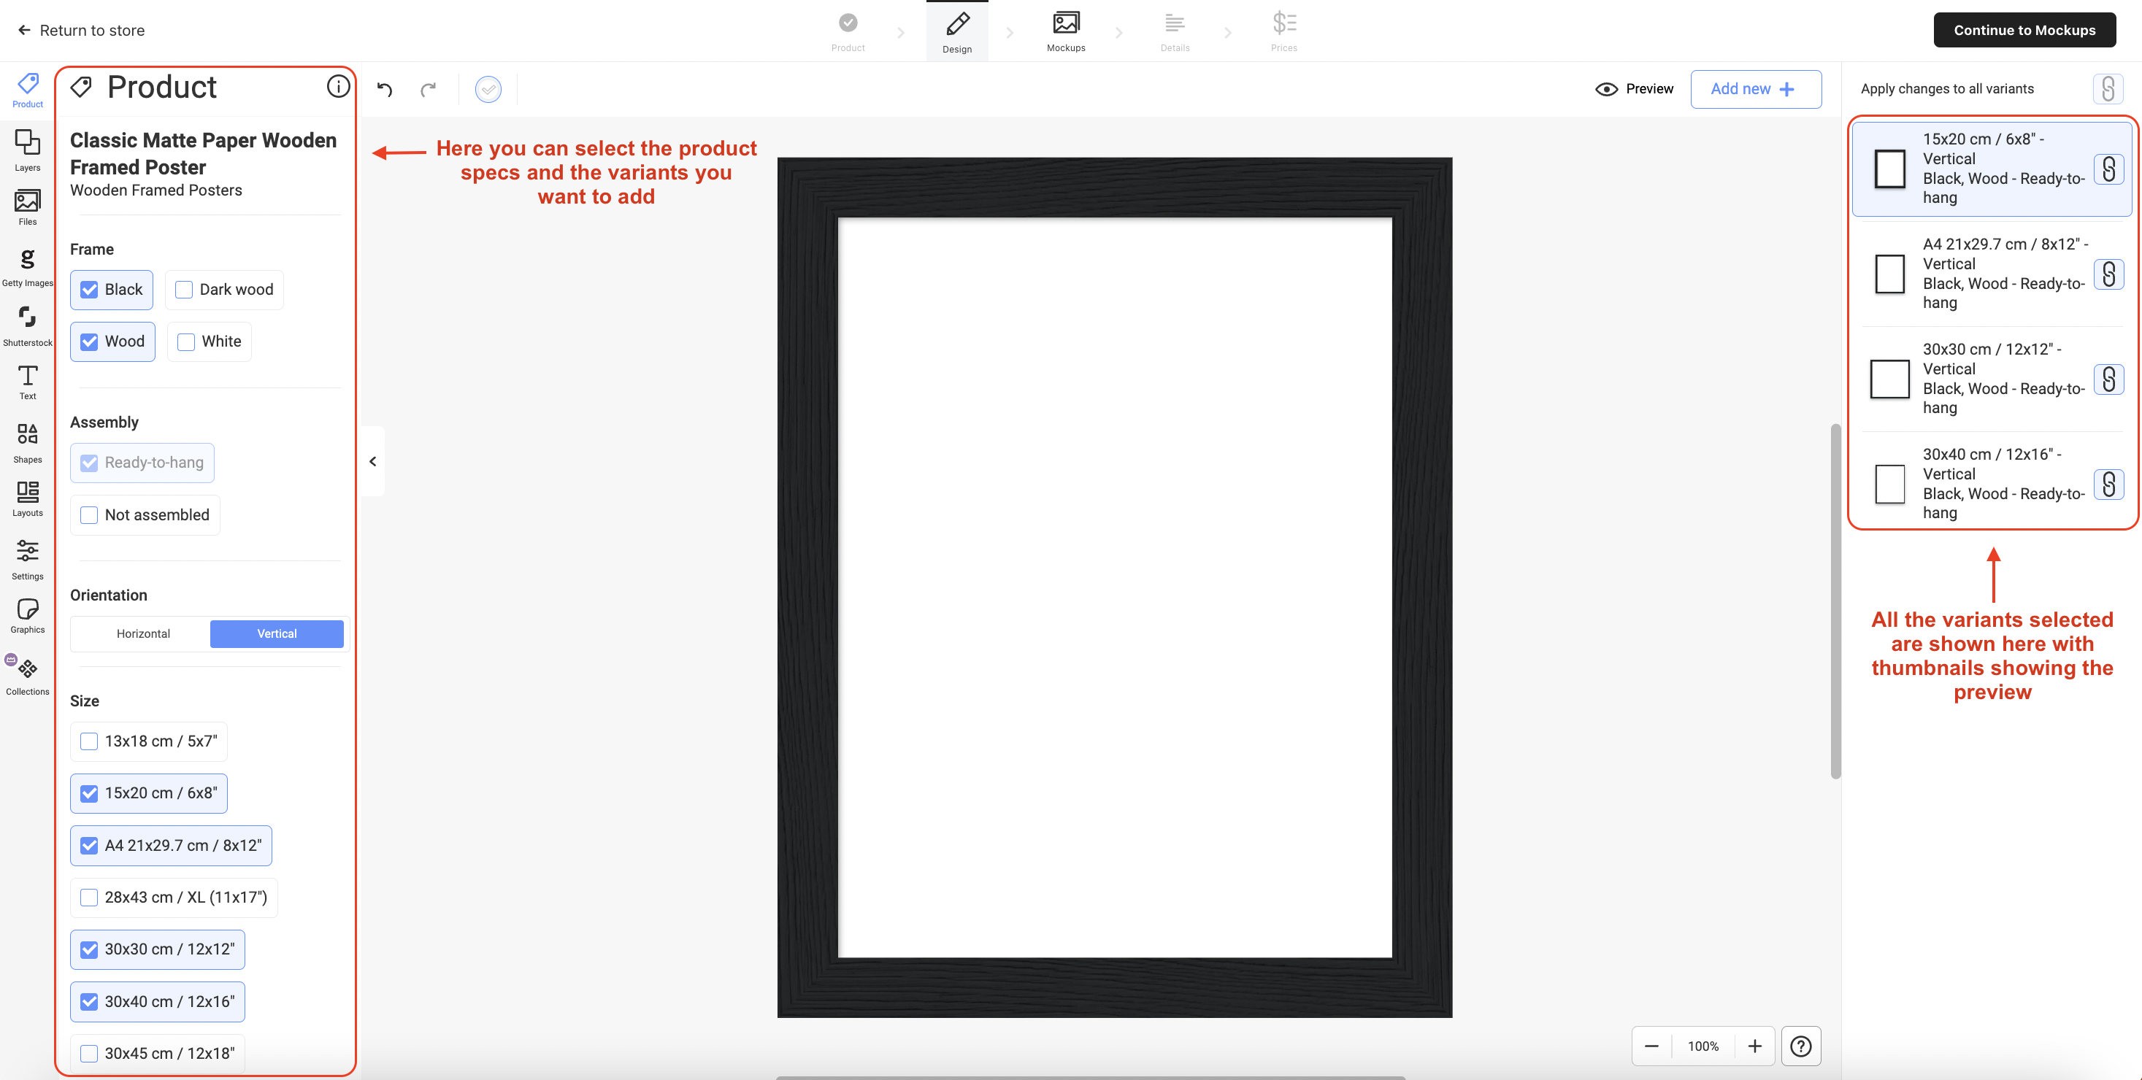This screenshot has height=1080, width=2142.
Task: Open the Shapes panel
Action: point(28,443)
